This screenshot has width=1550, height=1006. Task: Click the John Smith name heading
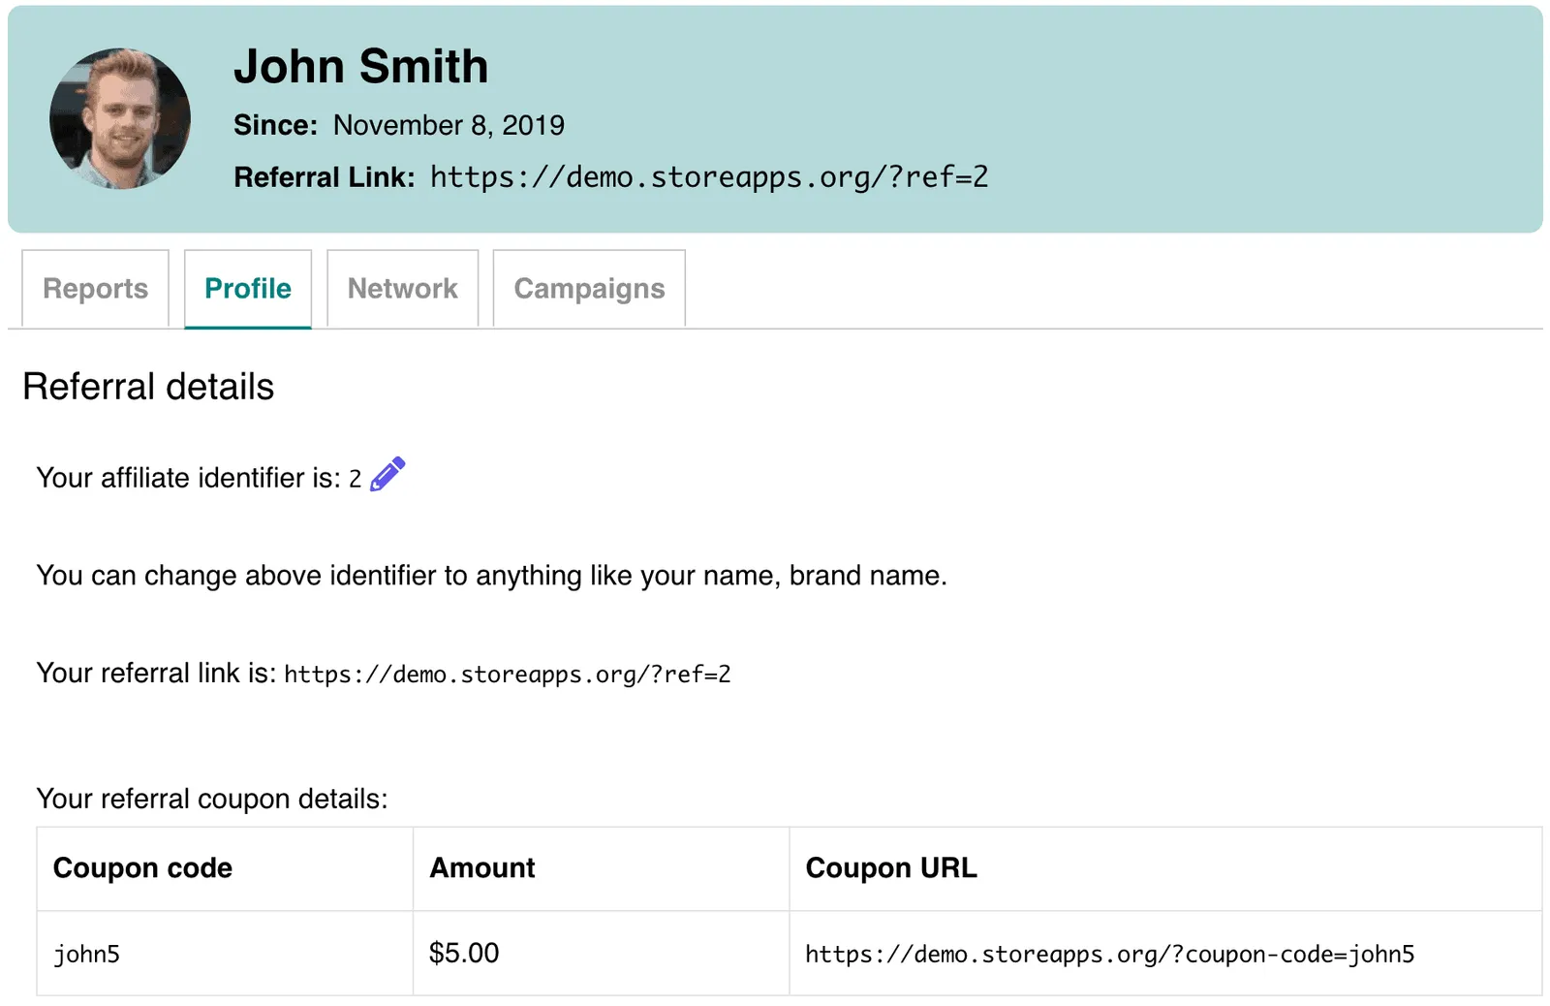click(360, 67)
